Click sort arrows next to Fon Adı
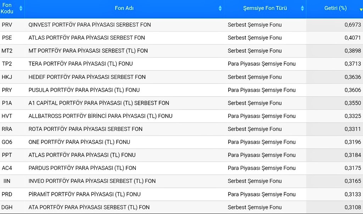The image size is (363, 214). (220, 8)
